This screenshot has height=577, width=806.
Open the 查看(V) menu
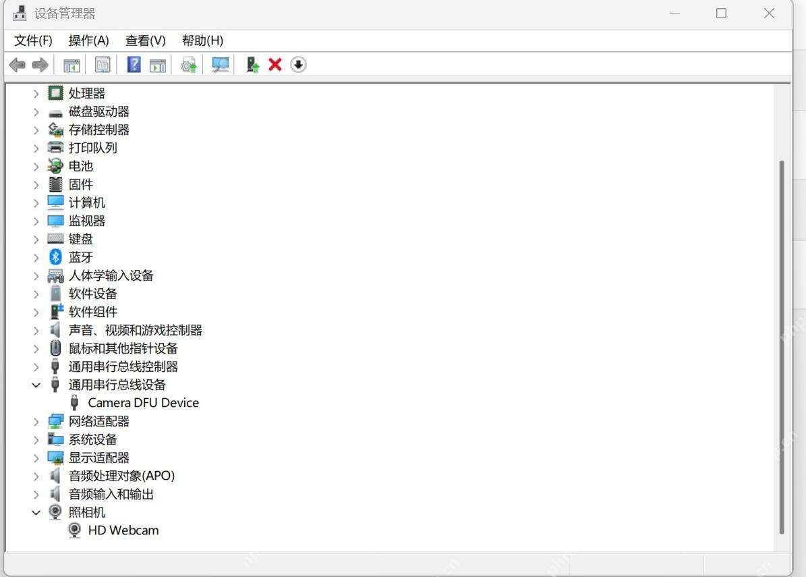146,40
